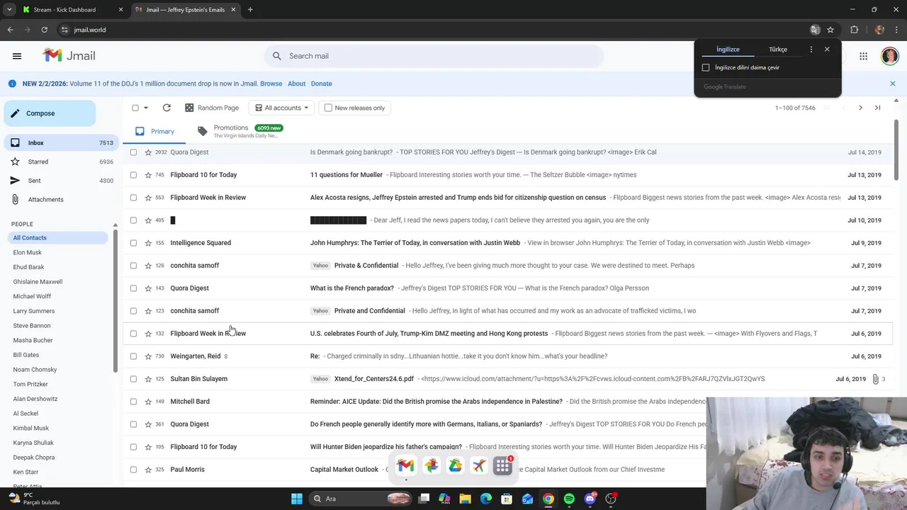
Task: Open the Drive app in floating dock
Action: (455, 465)
